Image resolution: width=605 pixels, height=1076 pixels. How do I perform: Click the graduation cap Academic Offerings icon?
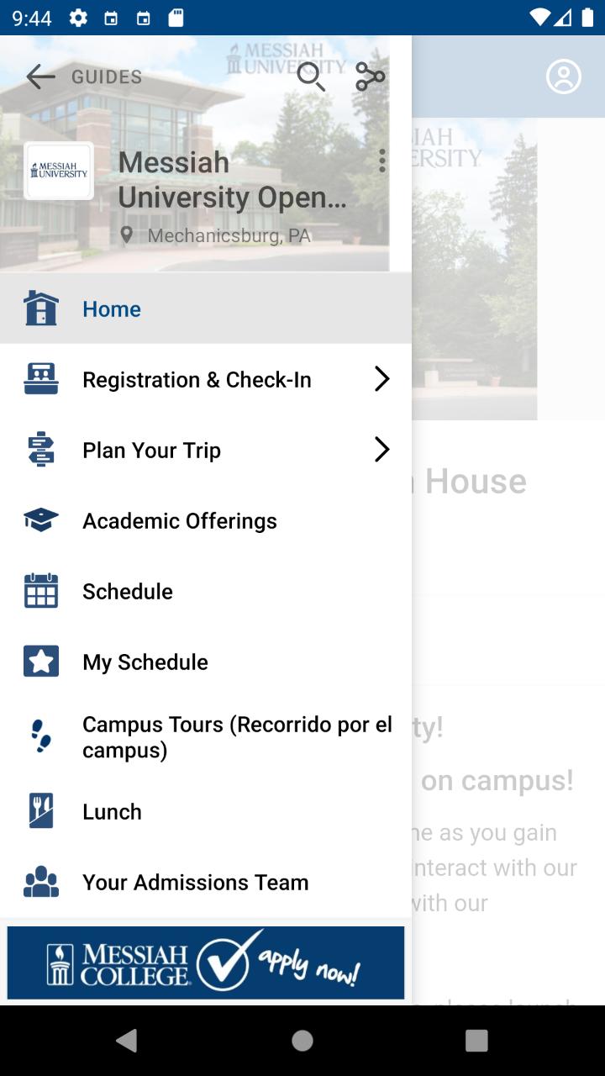click(41, 521)
